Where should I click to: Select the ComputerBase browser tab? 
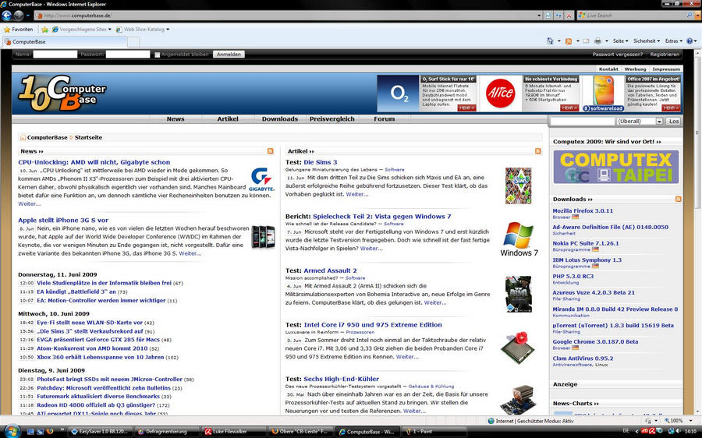pyautogui.click(x=64, y=41)
